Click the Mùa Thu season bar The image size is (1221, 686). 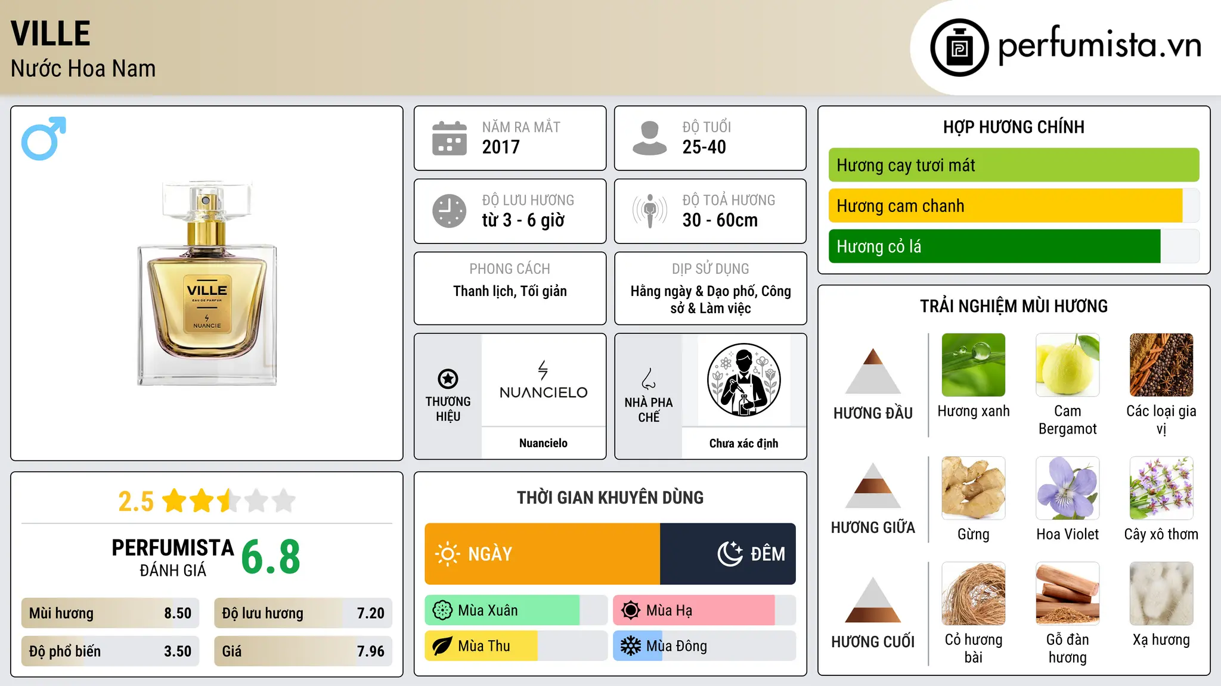pyautogui.click(x=516, y=646)
